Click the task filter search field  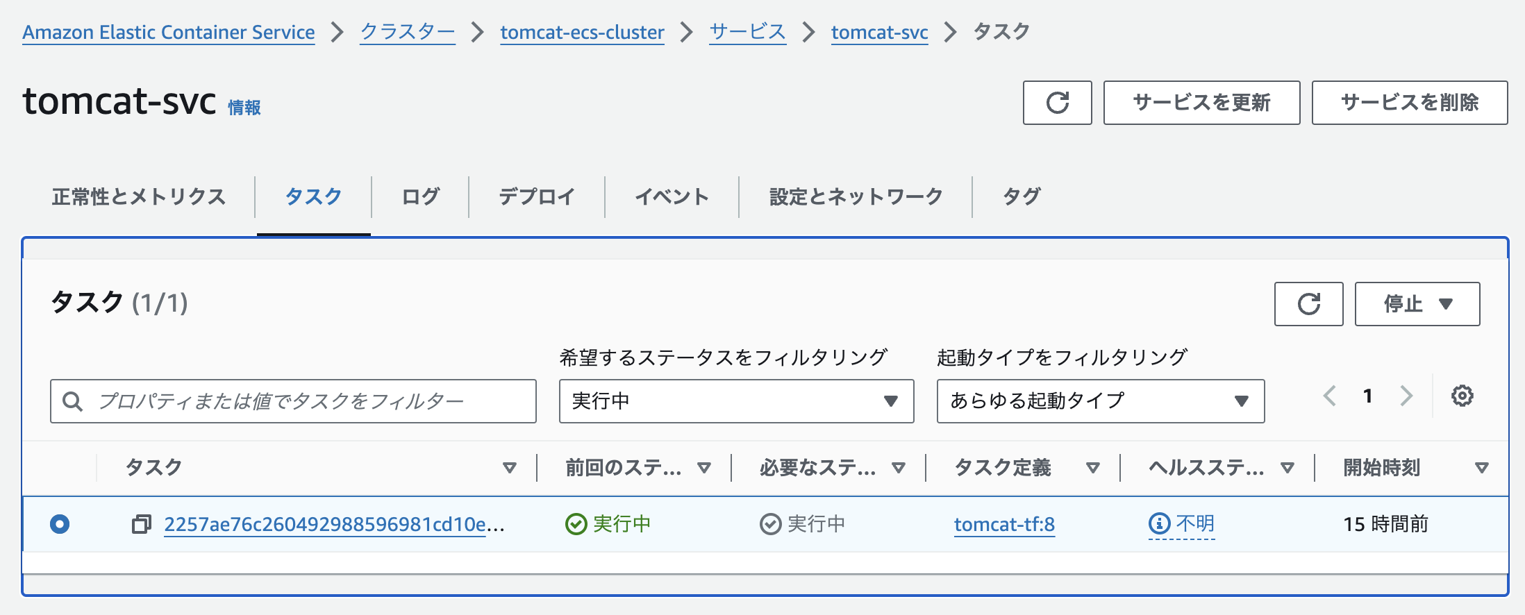point(292,401)
